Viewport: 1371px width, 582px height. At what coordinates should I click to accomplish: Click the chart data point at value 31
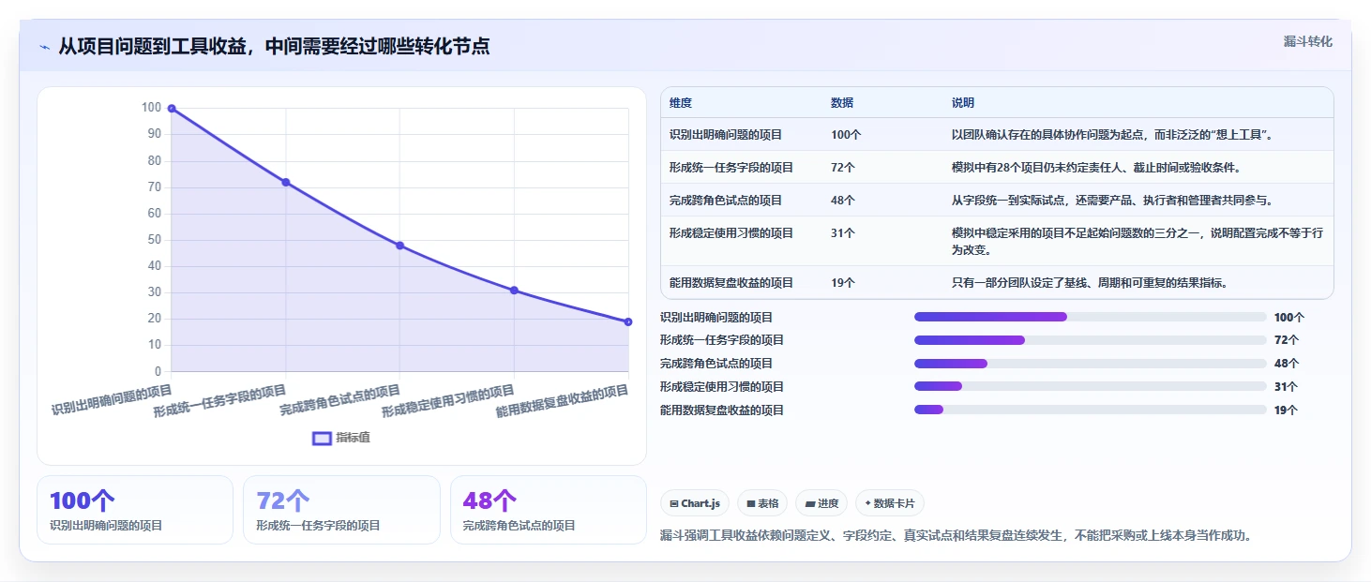[514, 291]
